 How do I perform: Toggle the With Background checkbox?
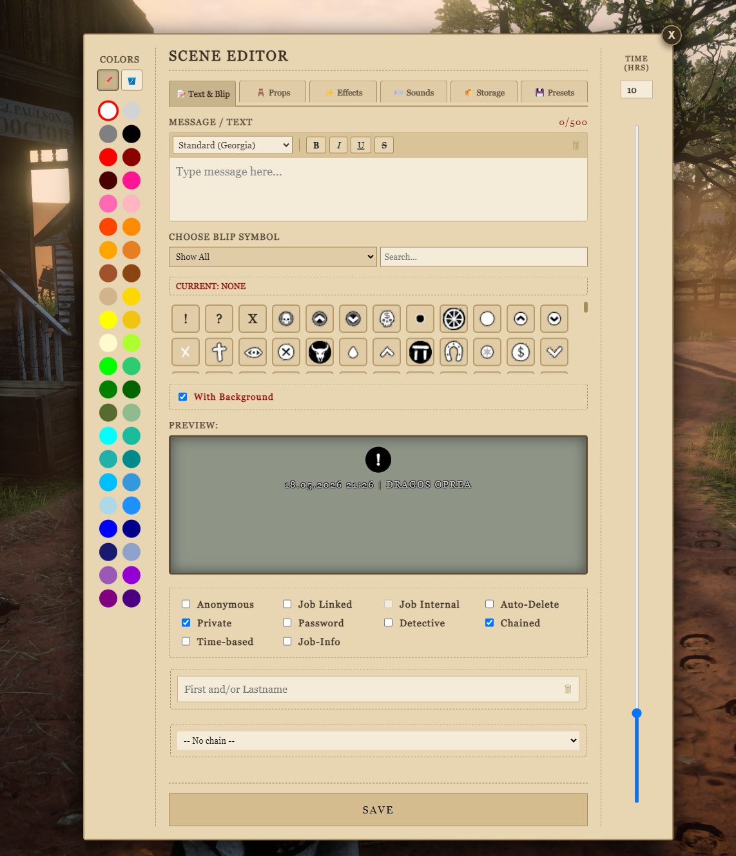click(x=183, y=397)
